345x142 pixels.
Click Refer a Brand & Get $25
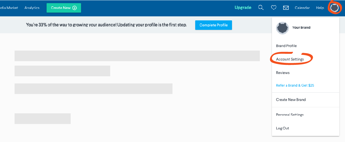coord(295,85)
